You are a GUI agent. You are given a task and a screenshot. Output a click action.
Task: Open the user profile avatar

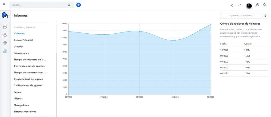[x=249, y=6]
